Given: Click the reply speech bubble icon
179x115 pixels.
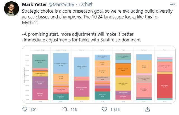Looking at the screenshot, I should click(x=25, y=109).
